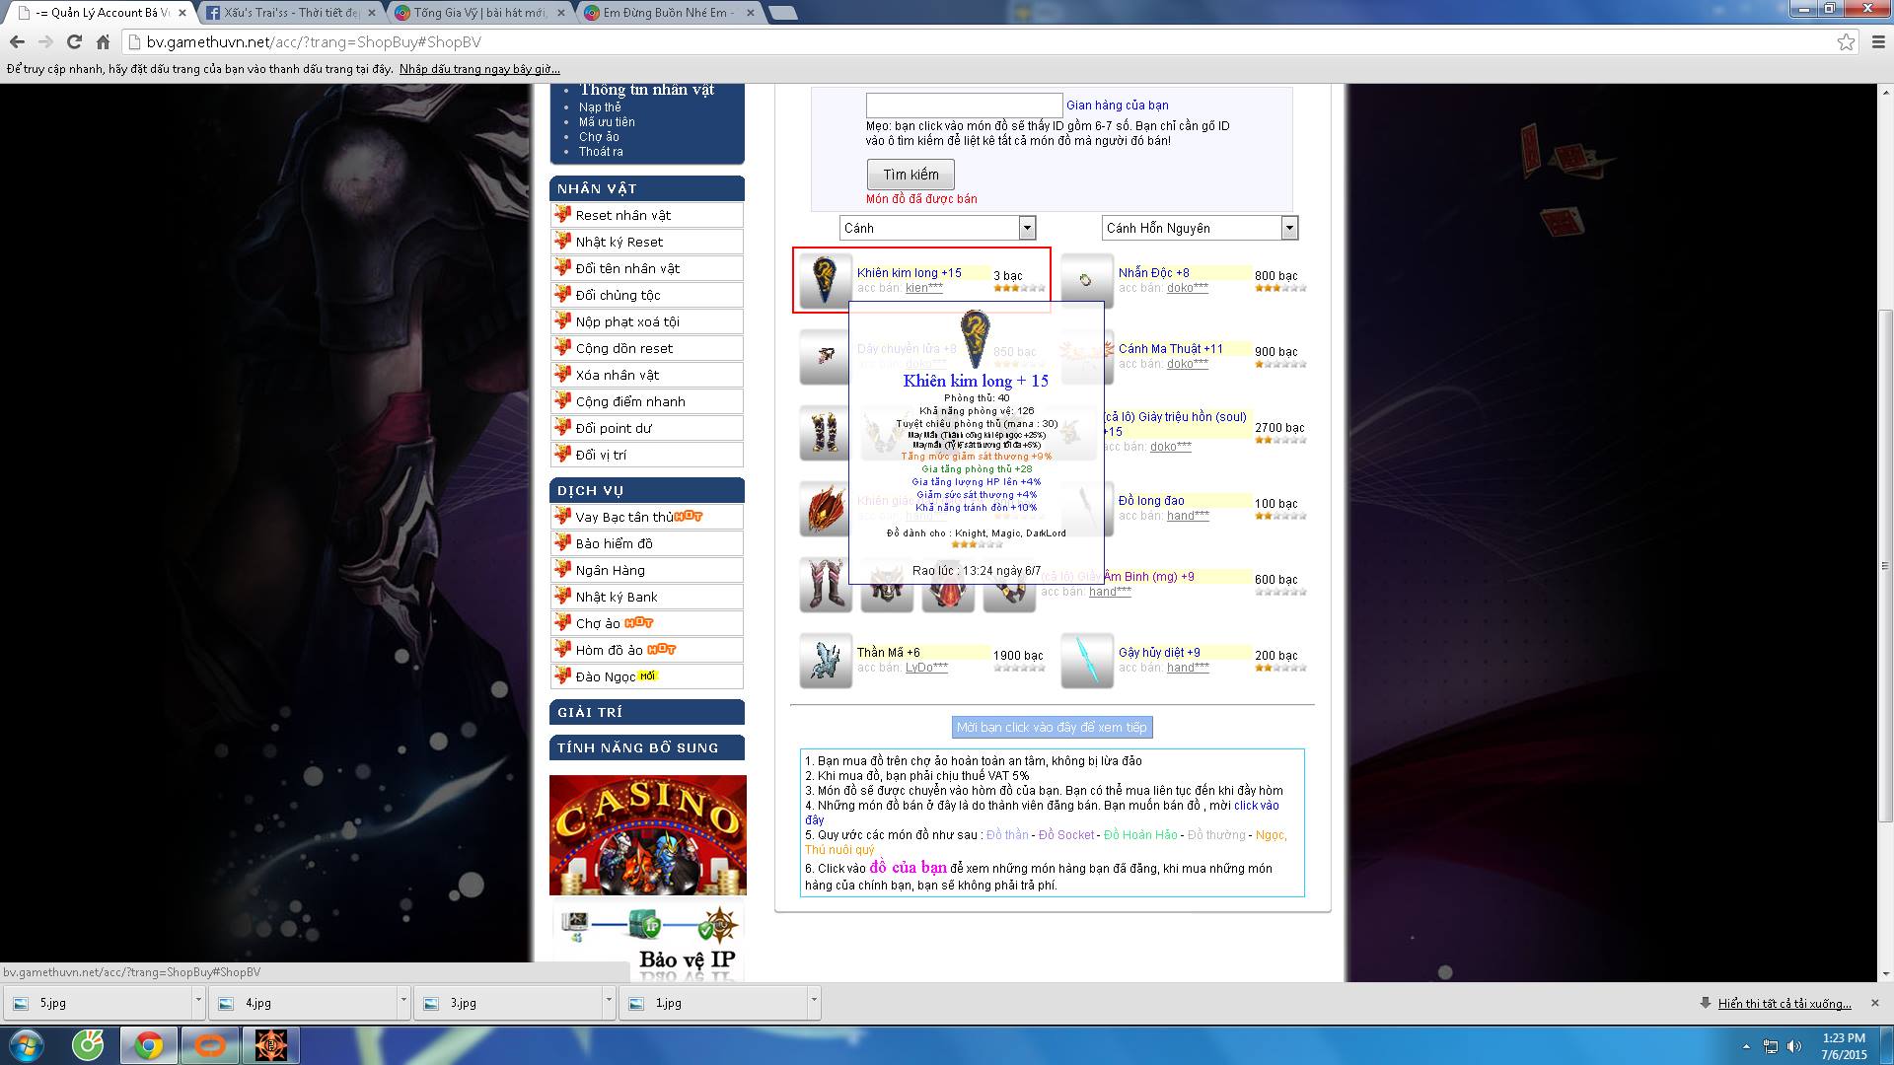Click Hiển thị tất cả tải xuống link
The height and width of the screenshot is (1065, 1894).
(1785, 1004)
